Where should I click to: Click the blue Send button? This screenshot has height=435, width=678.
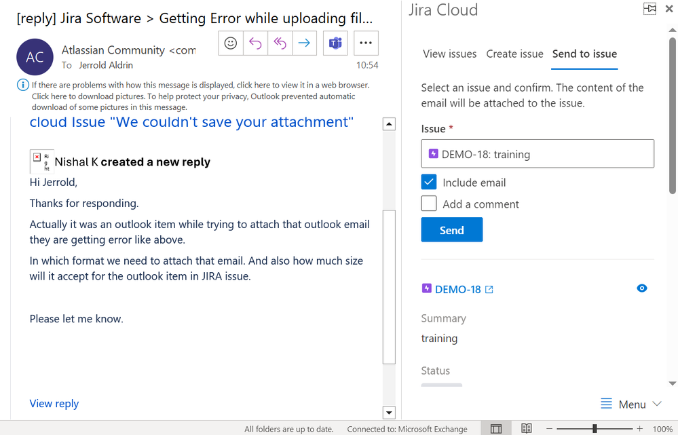pyautogui.click(x=452, y=229)
